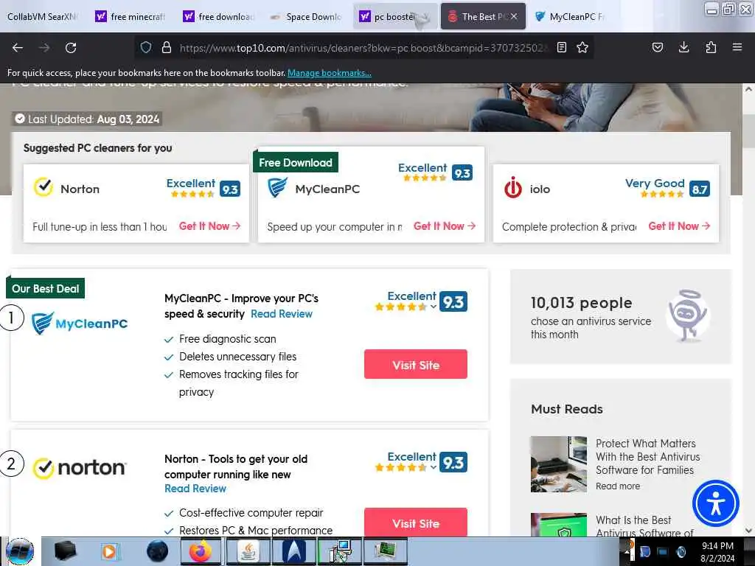Click the address bar URL field
The width and height of the screenshot is (755, 566).
[363, 48]
